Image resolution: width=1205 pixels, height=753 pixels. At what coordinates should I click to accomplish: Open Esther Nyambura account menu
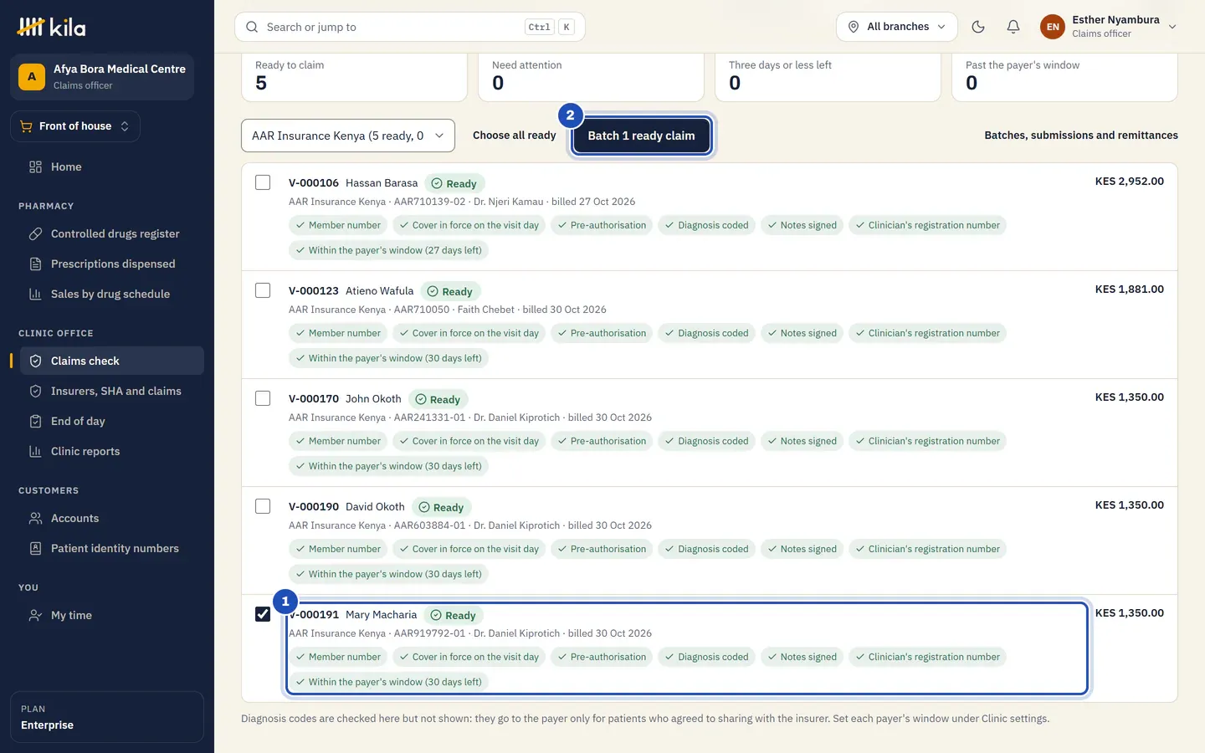tap(1109, 27)
